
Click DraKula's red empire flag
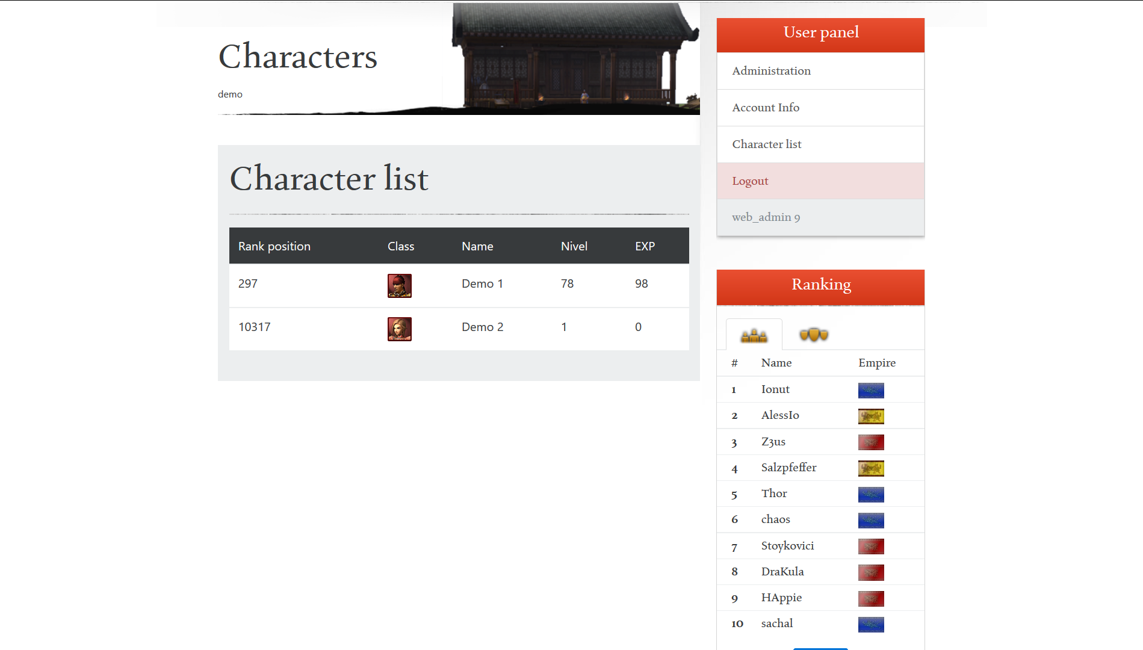[x=871, y=572]
